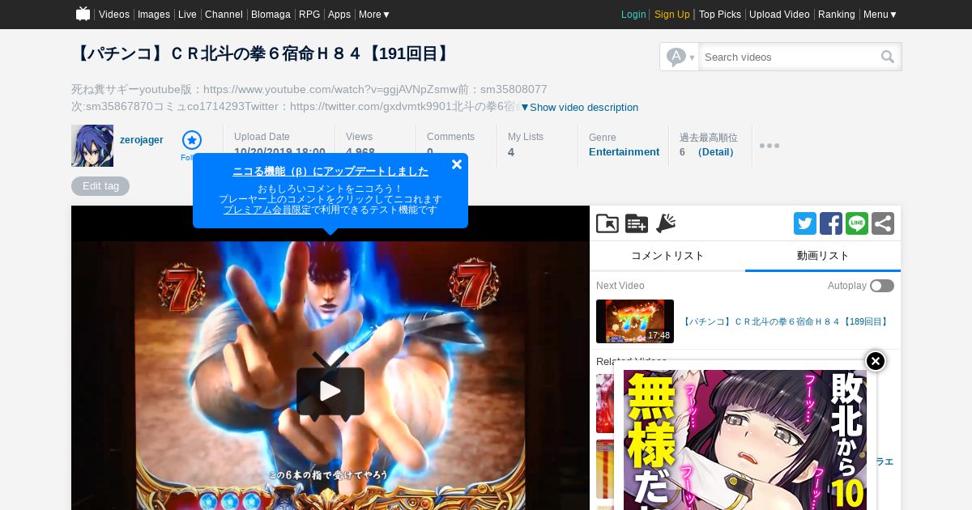Open the Entertainment genre link
Image resolution: width=972 pixels, height=510 pixels.
[624, 151]
